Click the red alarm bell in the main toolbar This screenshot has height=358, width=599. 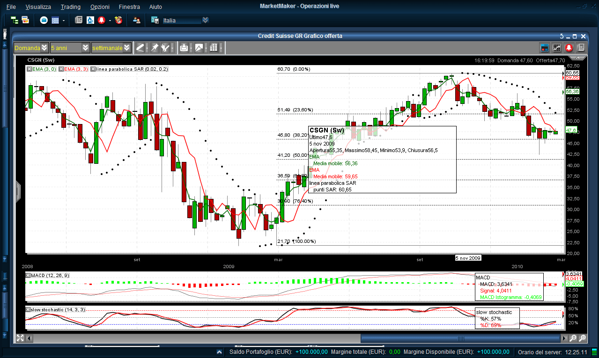pyautogui.click(x=101, y=20)
